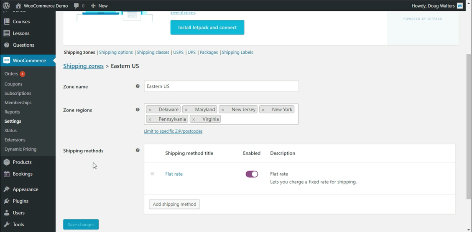Click the page vertical scrollbar

coord(469,126)
